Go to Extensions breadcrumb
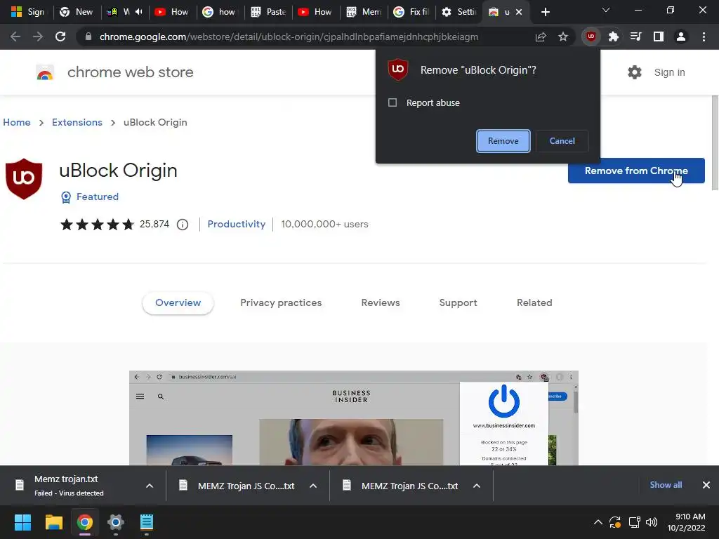The width and height of the screenshot is (719, 539). (x=77, y=122)
